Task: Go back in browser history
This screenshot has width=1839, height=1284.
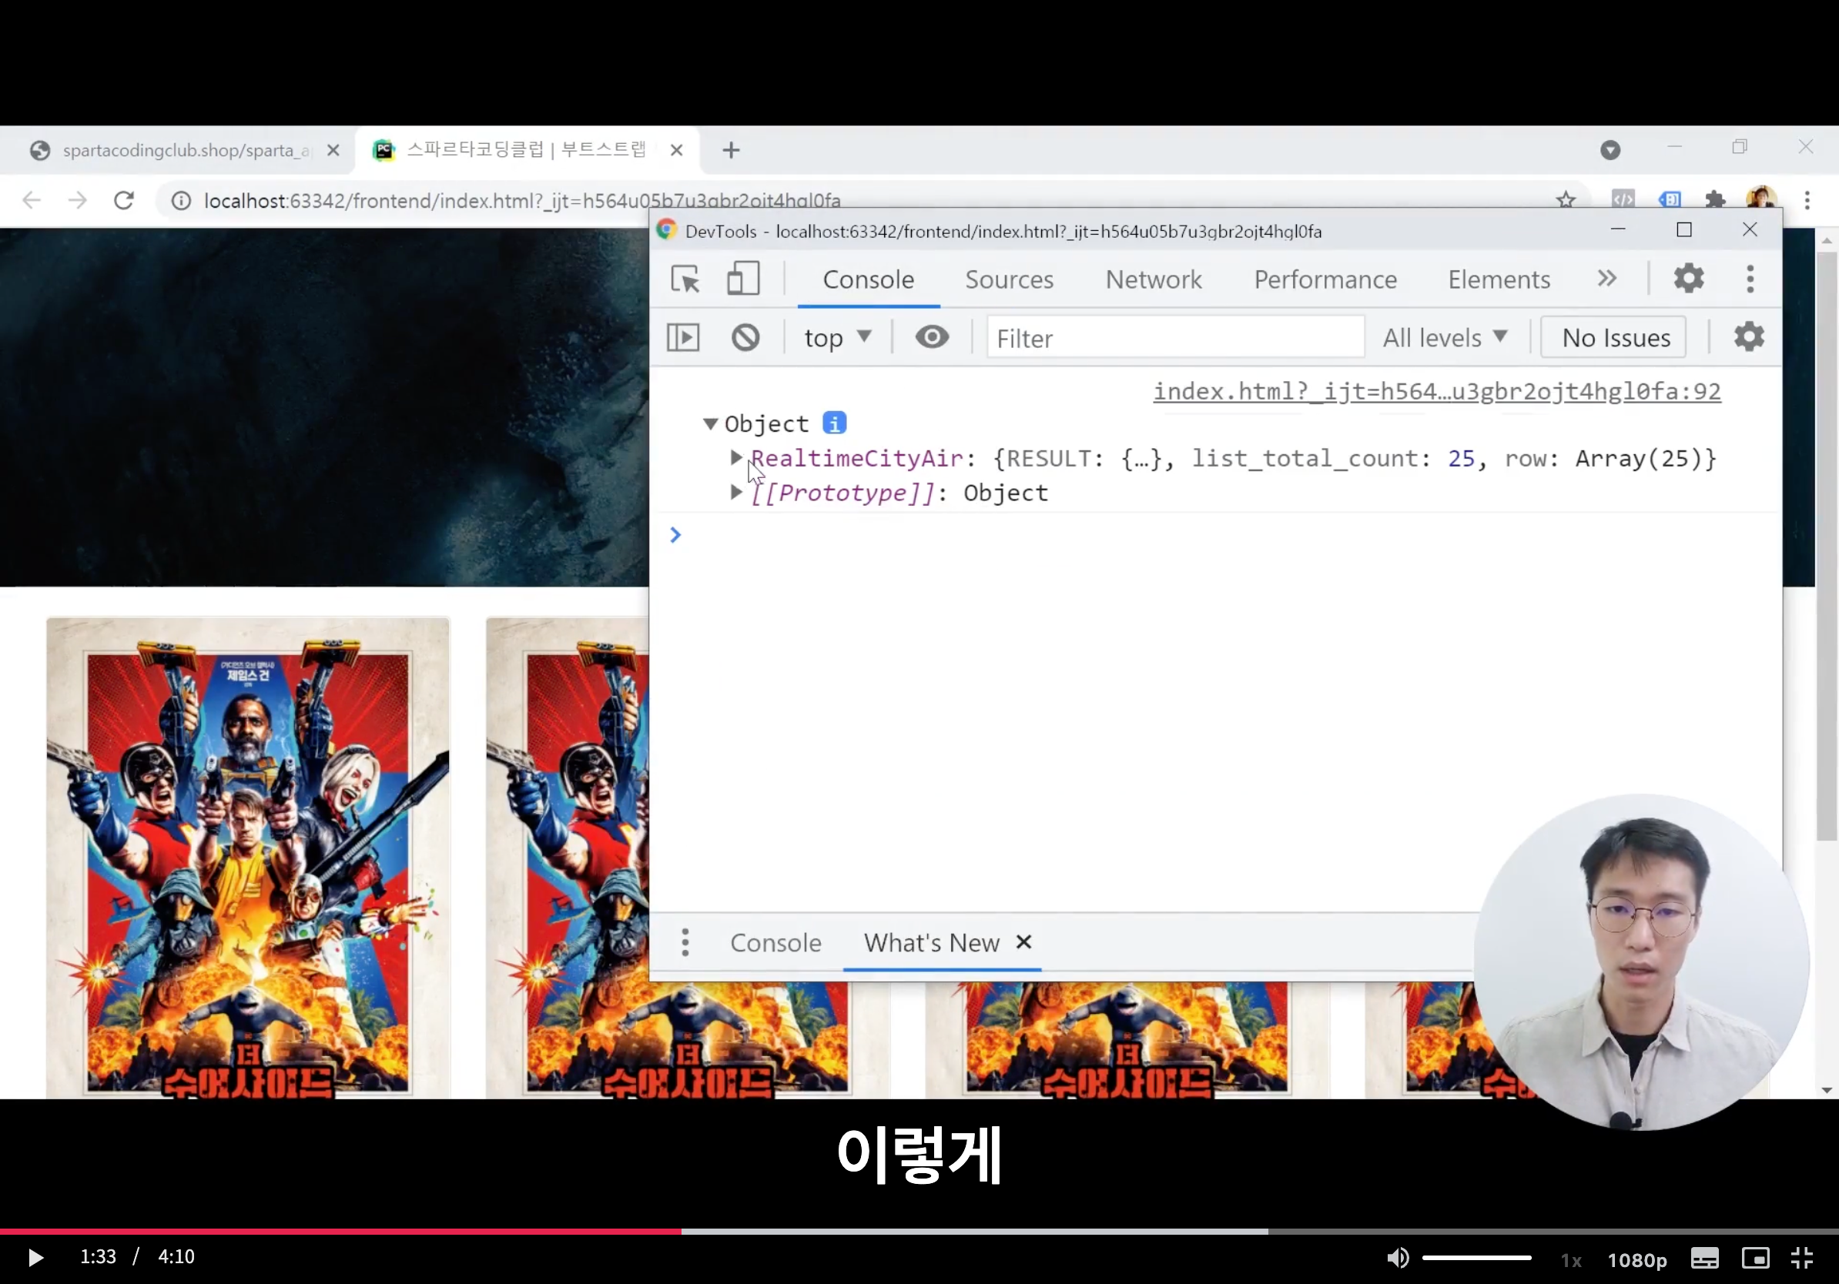Action: click(32, 200)
